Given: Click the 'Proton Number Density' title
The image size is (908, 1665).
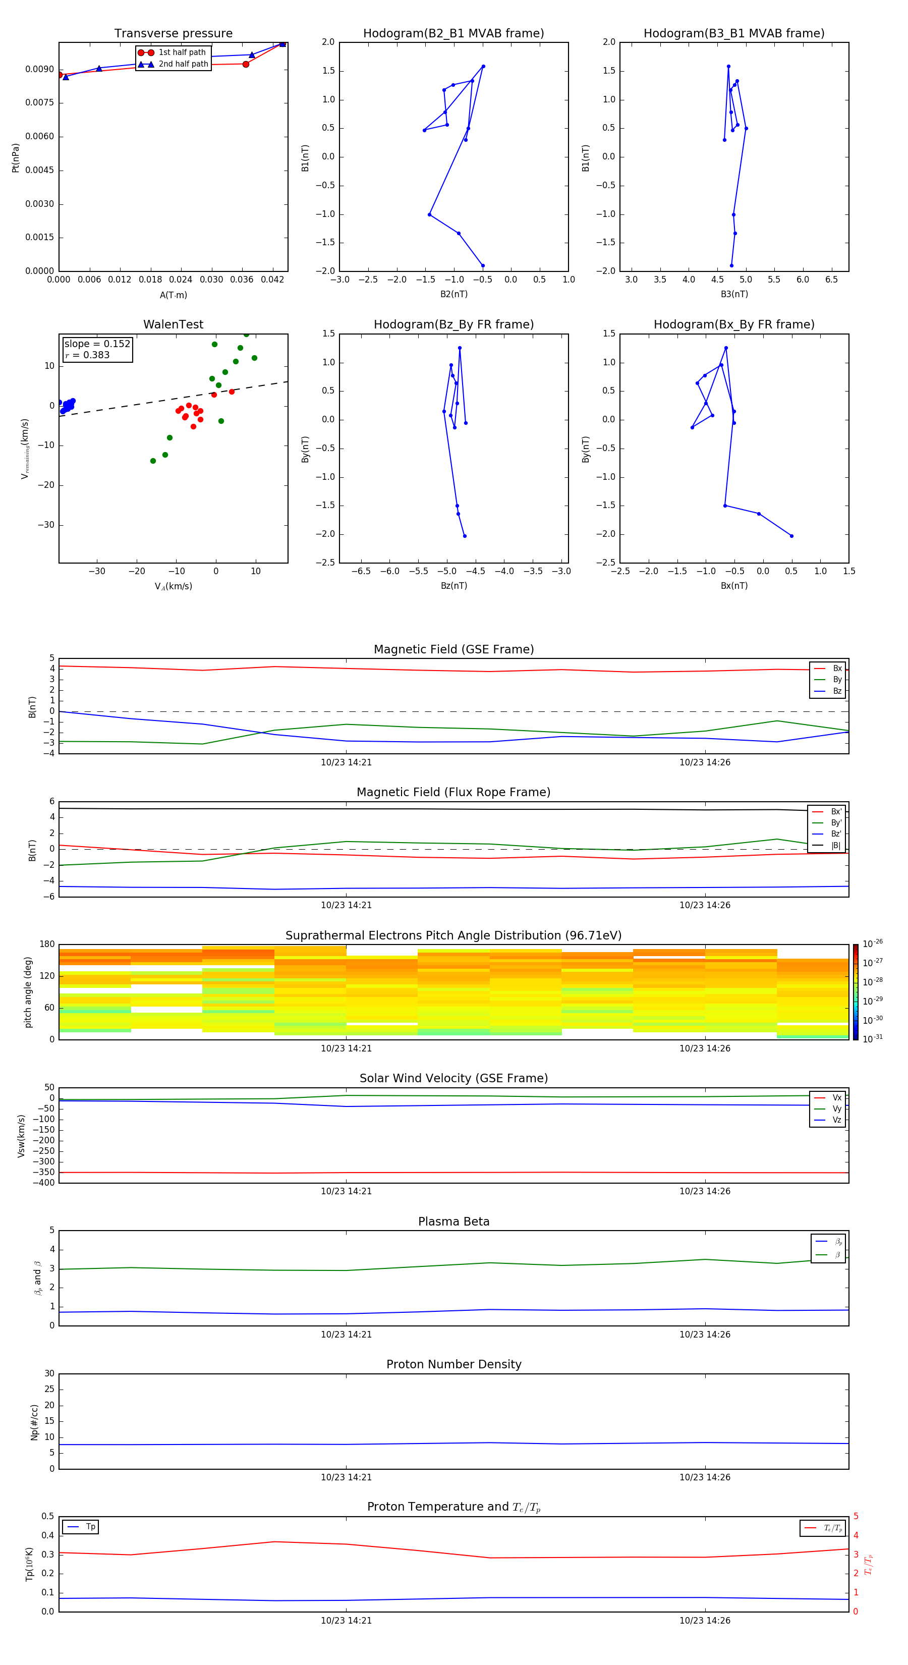Looking at the screenshot, I should click(453, 1364).
